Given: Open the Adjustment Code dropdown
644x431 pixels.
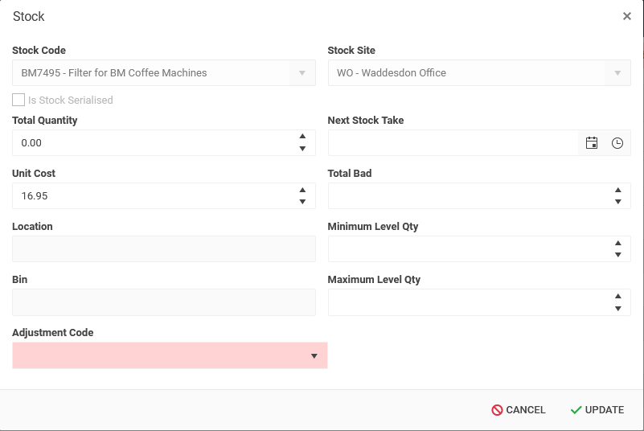Looking at the screenshot, I should [314, 355].
